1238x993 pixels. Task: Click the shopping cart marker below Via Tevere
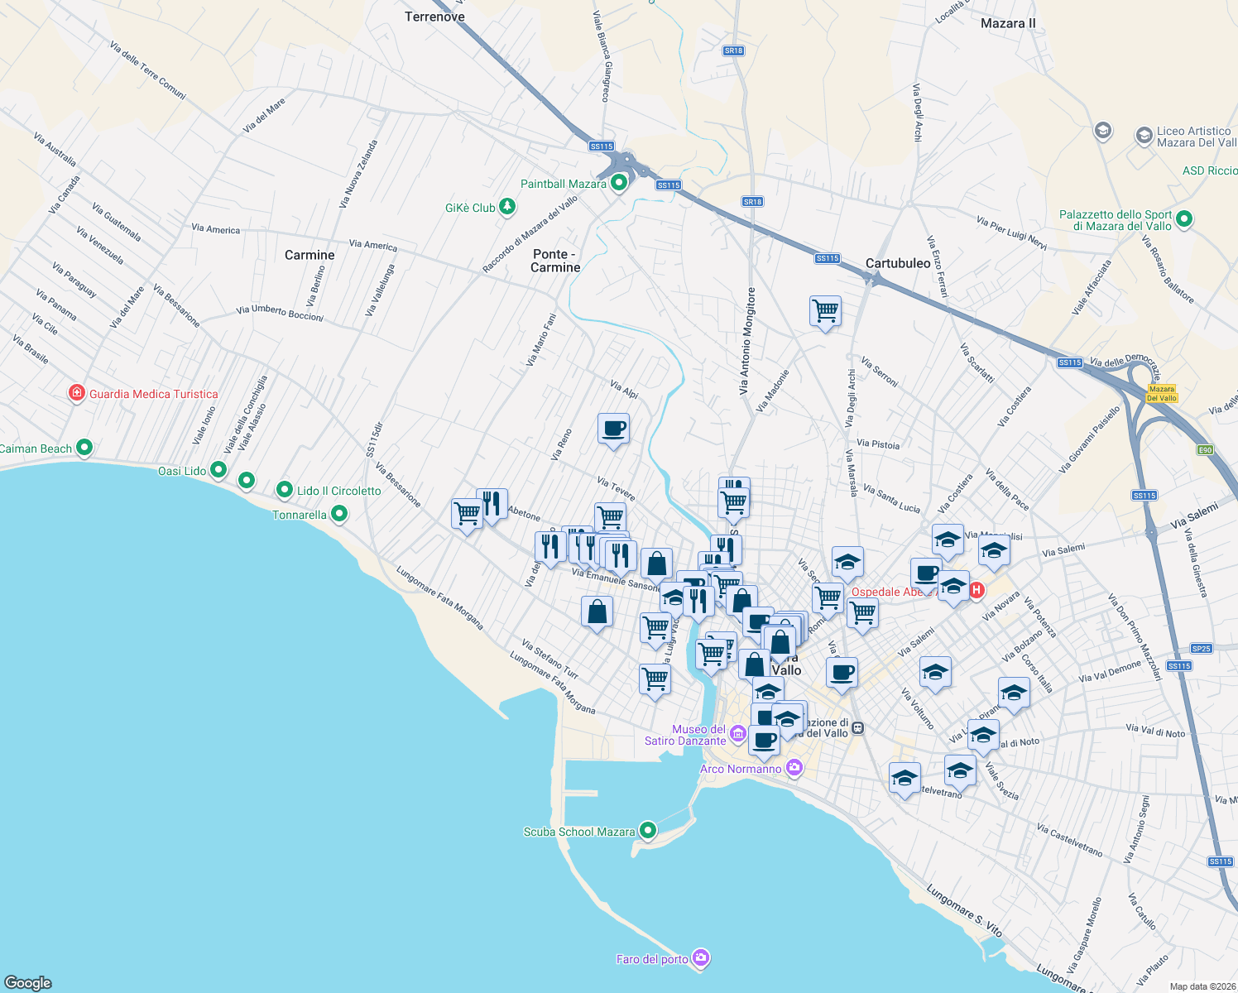pos(610,518)
